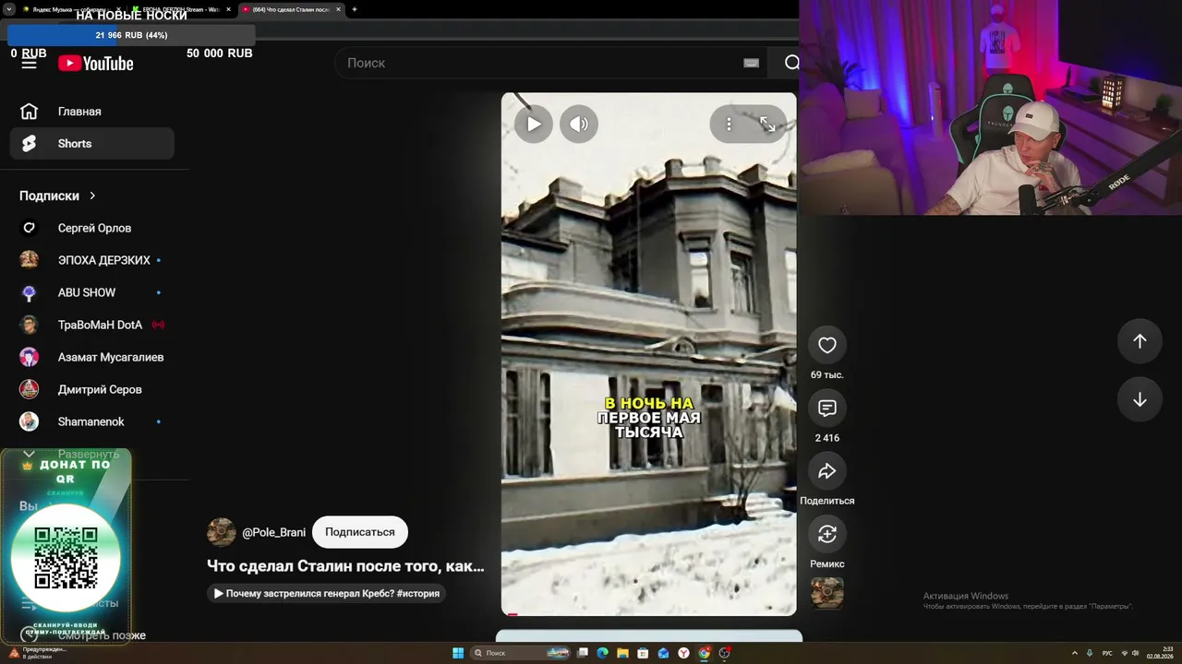
Task: Open the Windows Start menu
Action: 458,653
